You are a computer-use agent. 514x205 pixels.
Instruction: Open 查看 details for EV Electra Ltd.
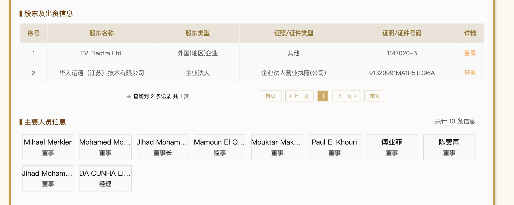click(x=470, y=53)
